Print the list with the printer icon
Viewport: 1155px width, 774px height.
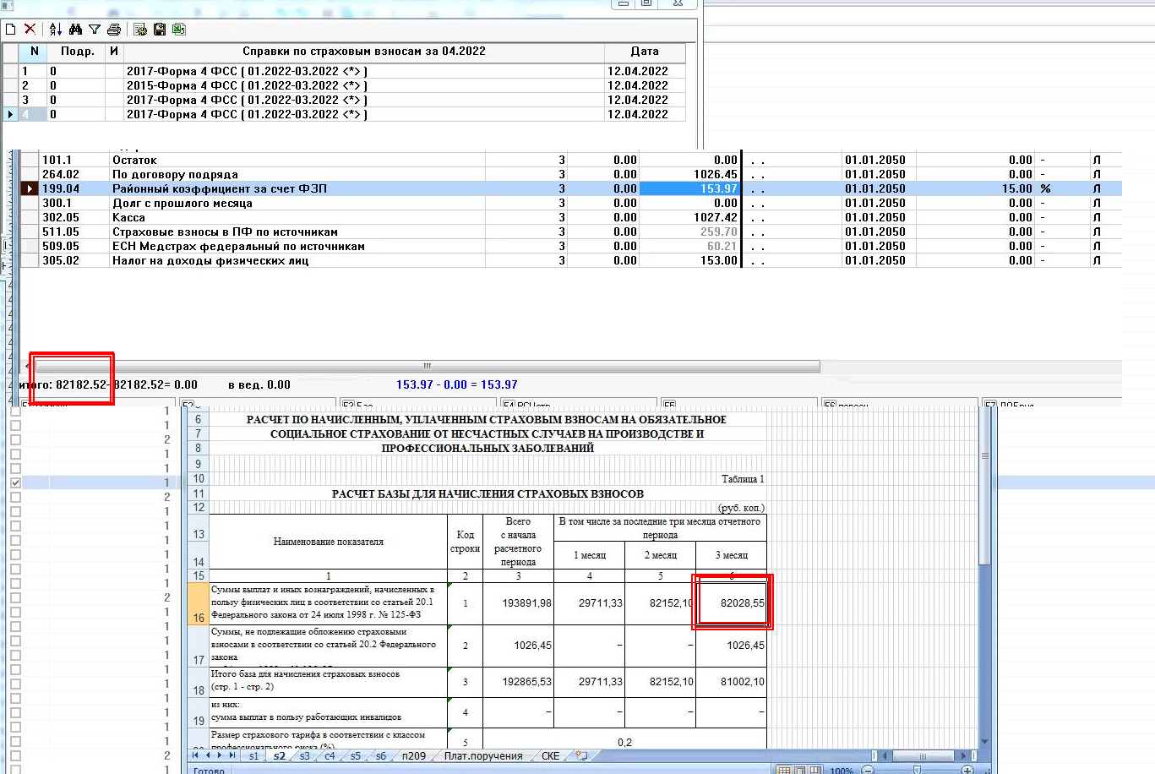point(114,30)
